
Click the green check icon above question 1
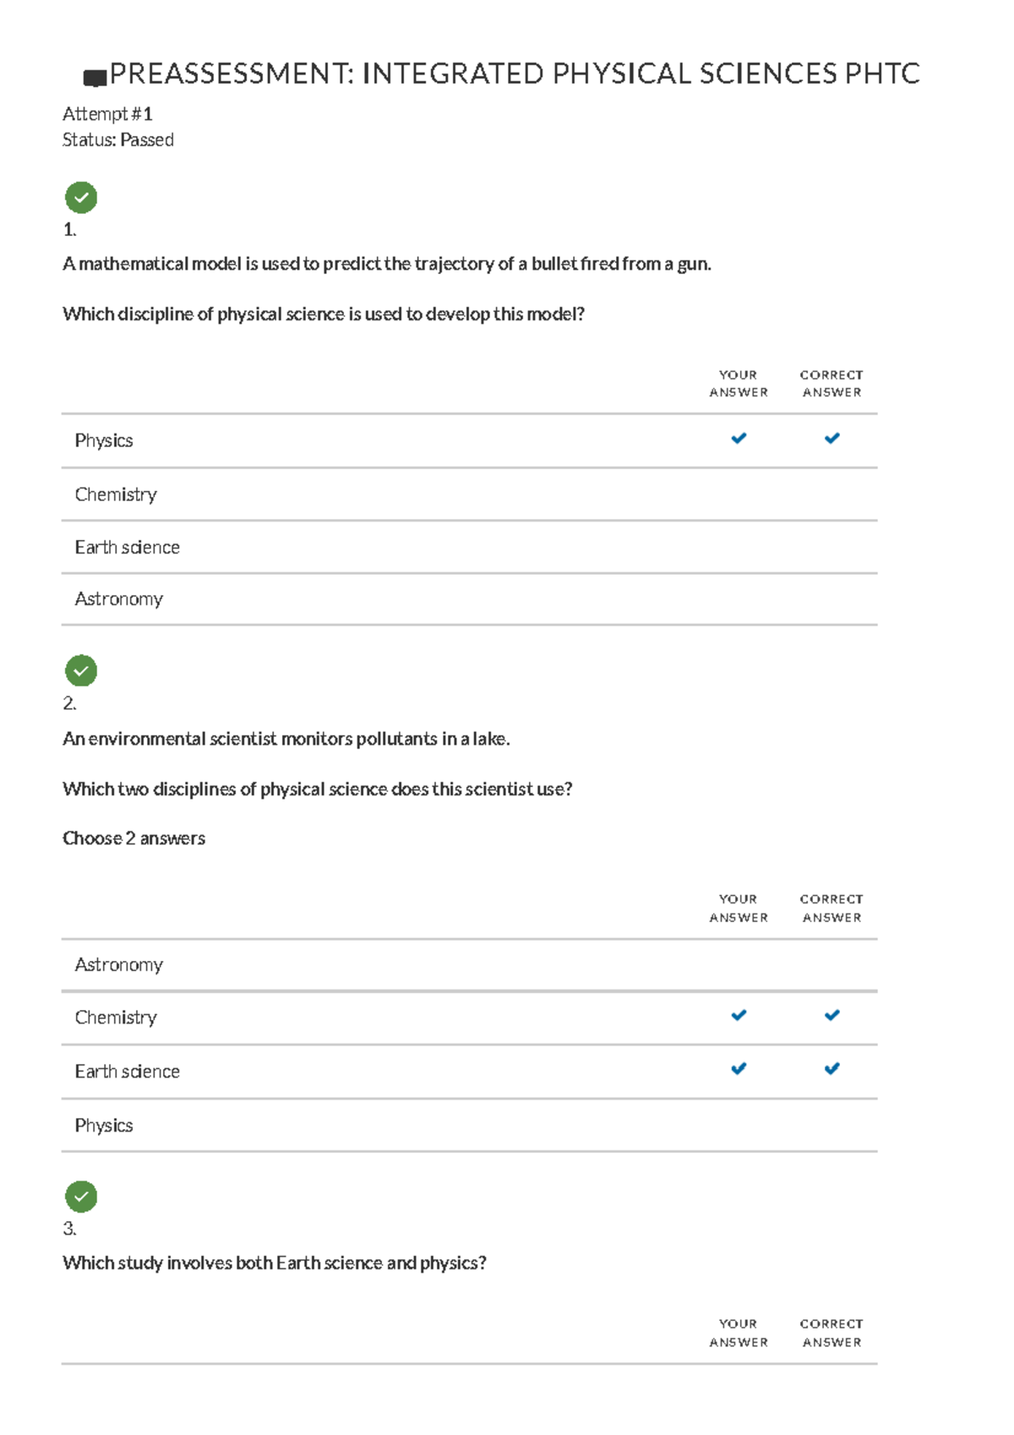tap(81, 198)
